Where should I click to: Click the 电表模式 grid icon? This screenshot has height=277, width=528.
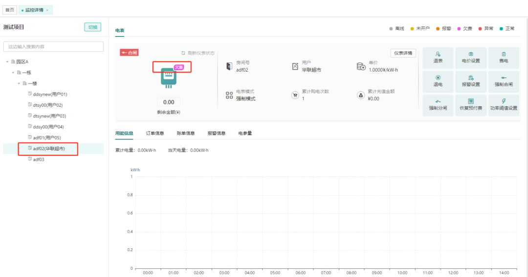229,96
